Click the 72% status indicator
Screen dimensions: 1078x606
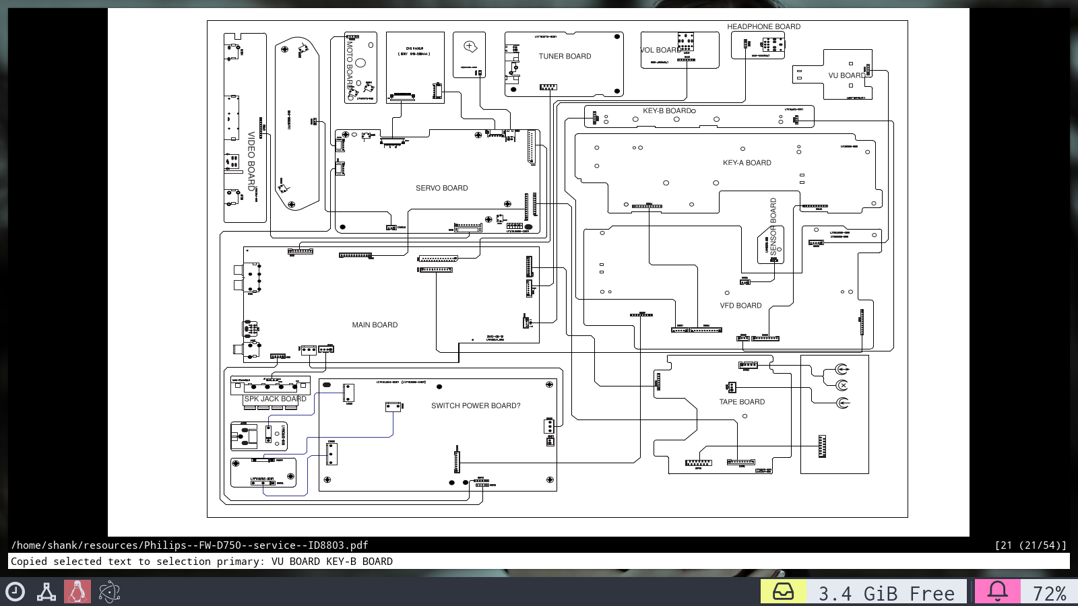(x=1049, y=593)
